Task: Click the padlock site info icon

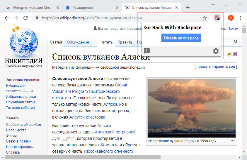Action: (x=37, y=18)
